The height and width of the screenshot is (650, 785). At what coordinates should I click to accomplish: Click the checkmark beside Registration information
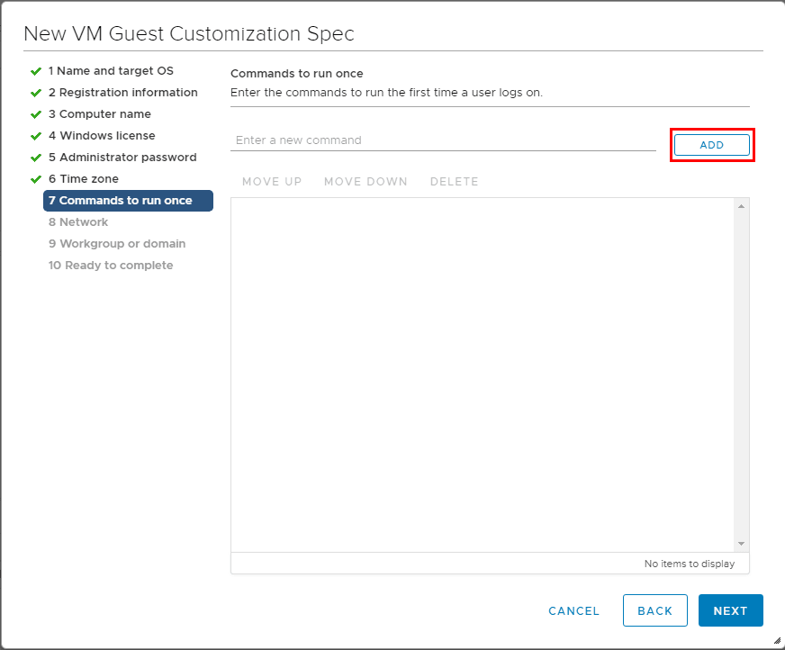(36, 93)
